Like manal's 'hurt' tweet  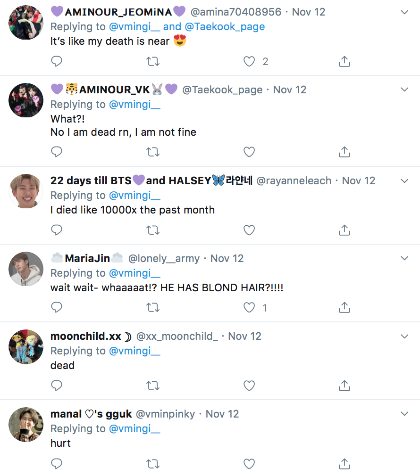click(249, 464)
